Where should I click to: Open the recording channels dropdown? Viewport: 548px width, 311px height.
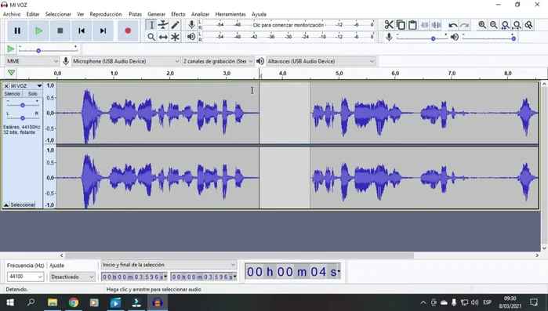tap(218, 61)
